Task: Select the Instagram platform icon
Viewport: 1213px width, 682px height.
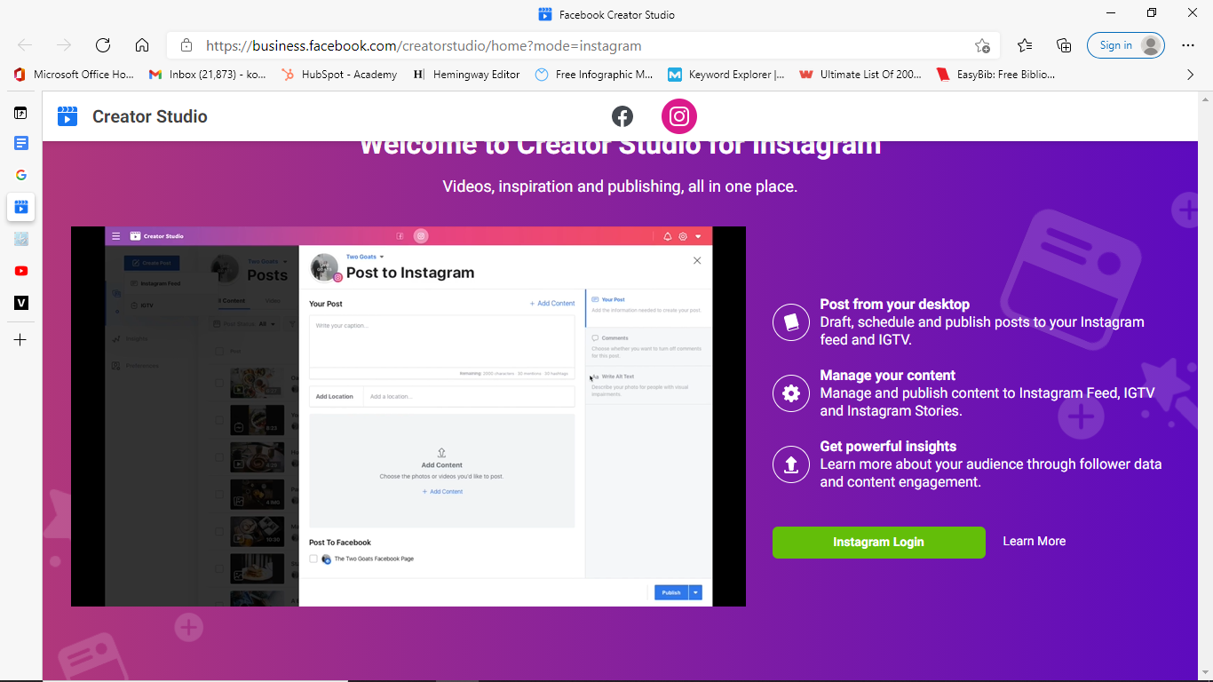Action: pyautogui.click(x=679, y=116)
